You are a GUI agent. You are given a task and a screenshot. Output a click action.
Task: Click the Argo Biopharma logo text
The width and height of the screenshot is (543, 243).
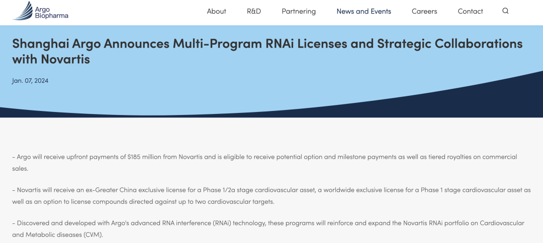[x=52, y=12]
